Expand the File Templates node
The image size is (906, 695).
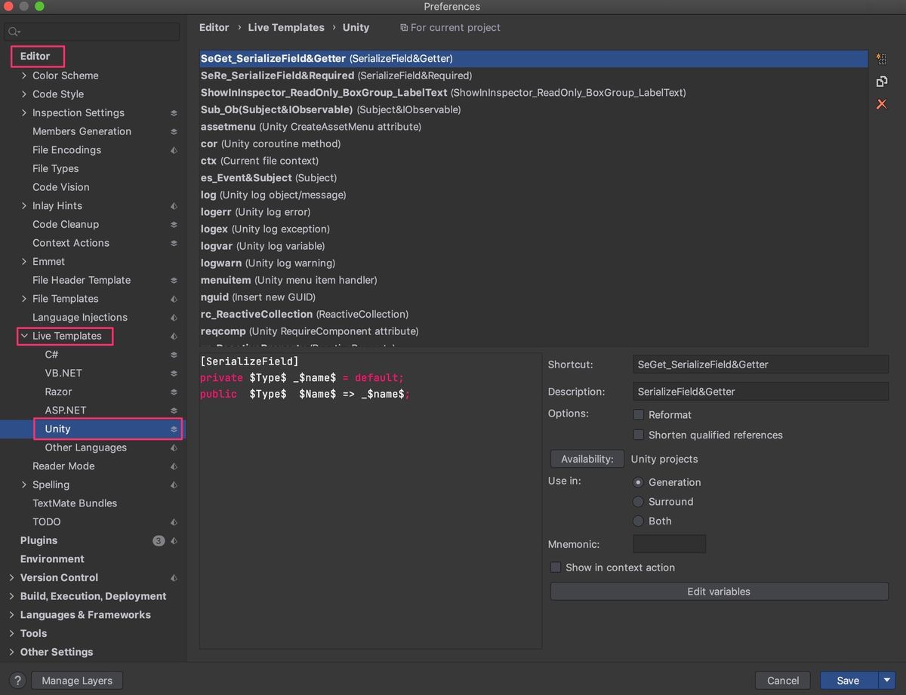(x=24, y=299)
